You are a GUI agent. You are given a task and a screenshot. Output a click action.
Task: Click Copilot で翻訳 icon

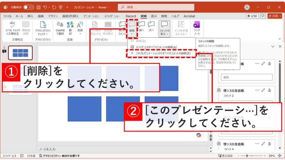(60, 28)
